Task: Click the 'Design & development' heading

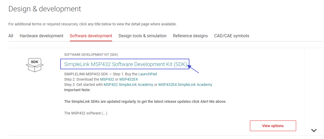Action: [x=45, y=9]
